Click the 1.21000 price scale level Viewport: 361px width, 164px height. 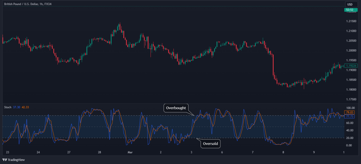coord(351,31)
